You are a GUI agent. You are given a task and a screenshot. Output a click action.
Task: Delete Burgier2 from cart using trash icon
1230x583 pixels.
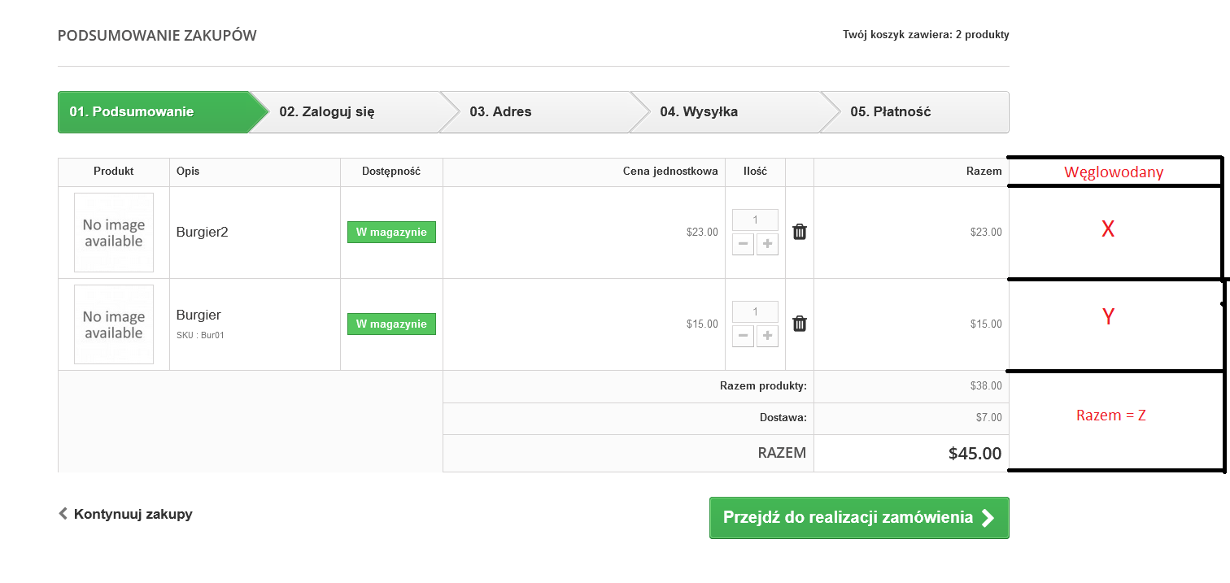tap(800, 232)
